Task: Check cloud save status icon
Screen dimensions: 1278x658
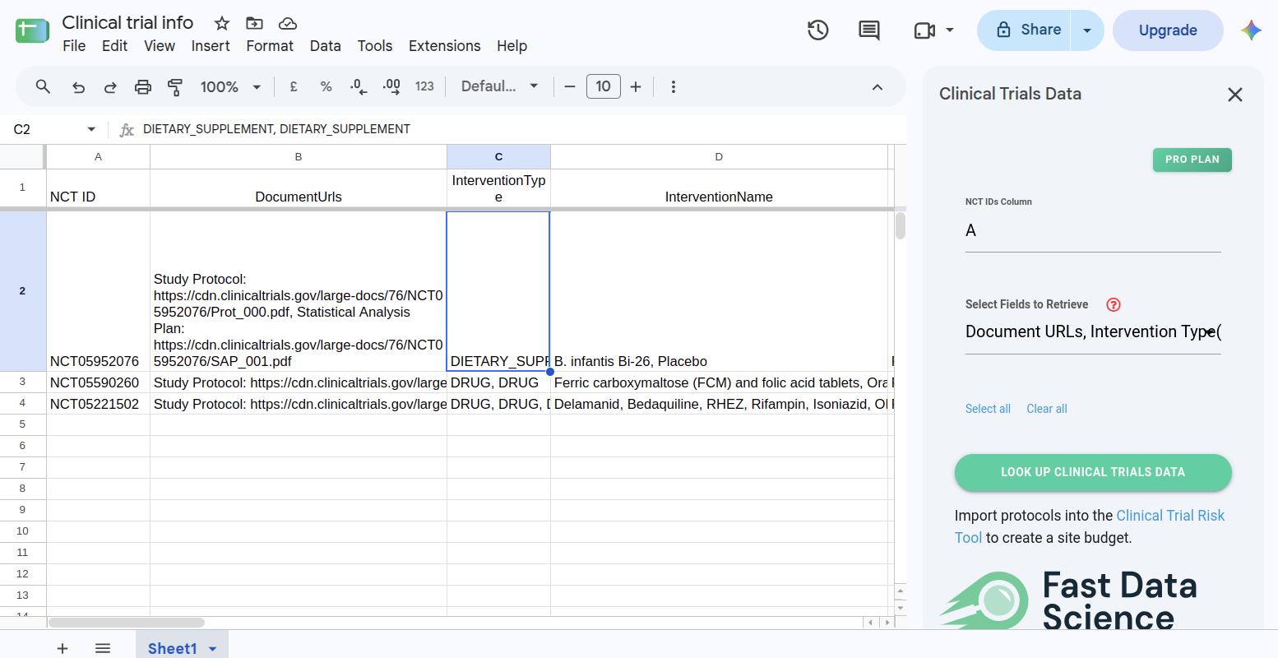Action: [288, 23]
